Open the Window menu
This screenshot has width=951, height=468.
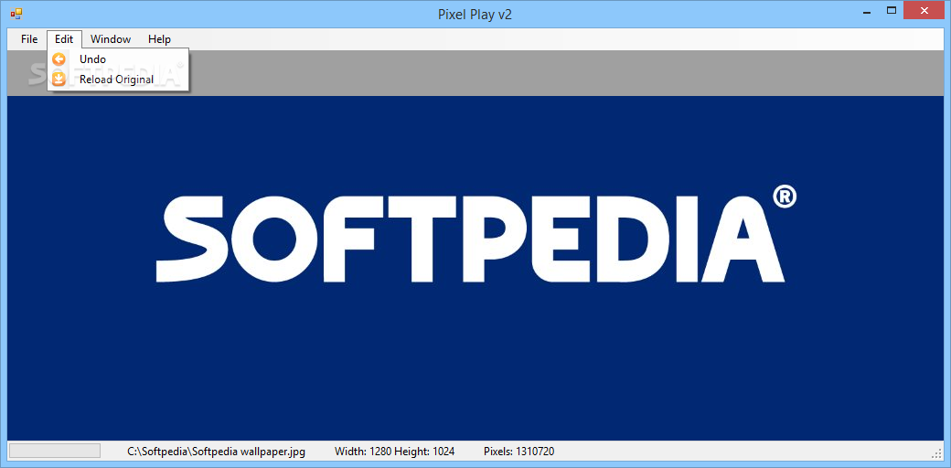pyautogui.click(x=111, y=38)
